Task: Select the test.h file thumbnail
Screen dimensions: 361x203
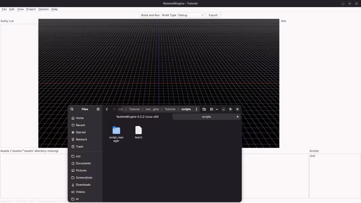Action: [x=138, y=130]
